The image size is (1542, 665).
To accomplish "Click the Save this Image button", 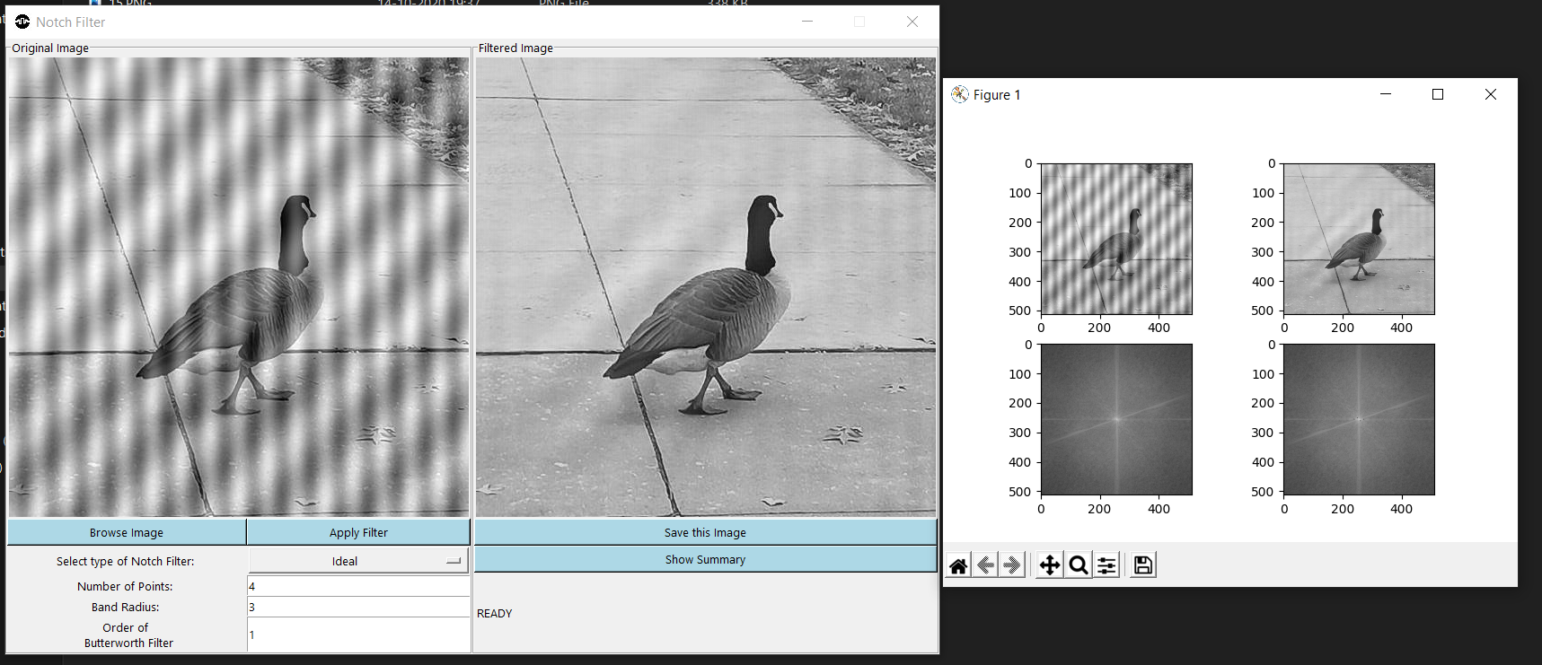I will [x=705, y=532].
